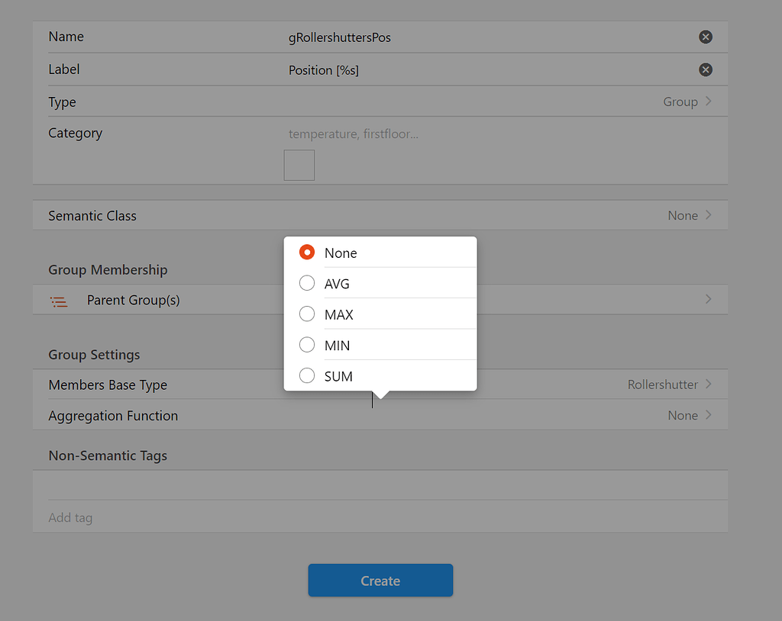Pick MIN from the aggregation popup
The width and height of the screenshot is (782, 621).
tap(337, 345)
